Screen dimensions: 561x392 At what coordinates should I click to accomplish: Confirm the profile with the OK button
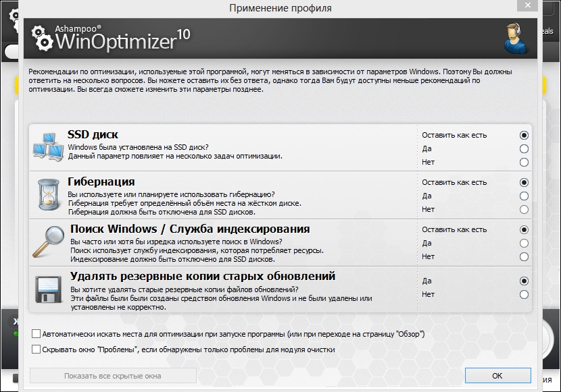click(497, 376)
